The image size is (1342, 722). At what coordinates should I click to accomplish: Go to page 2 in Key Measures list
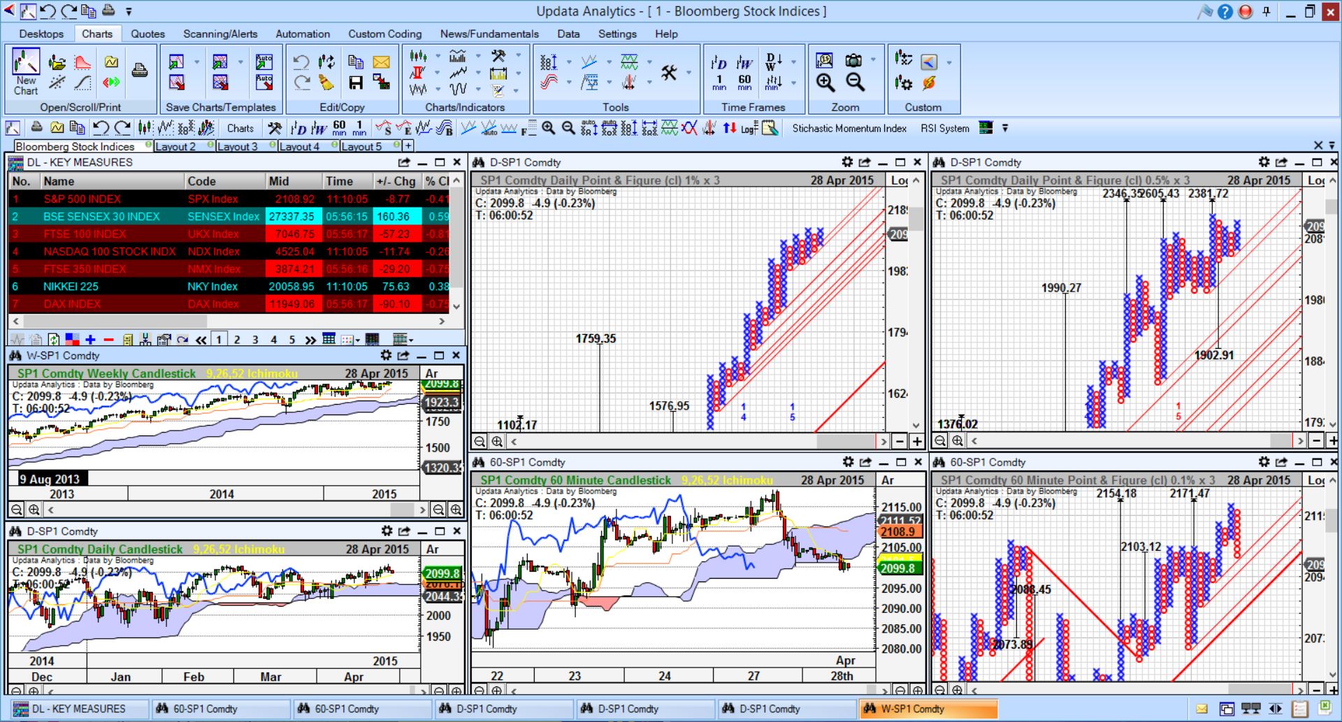tap(237, 340)
